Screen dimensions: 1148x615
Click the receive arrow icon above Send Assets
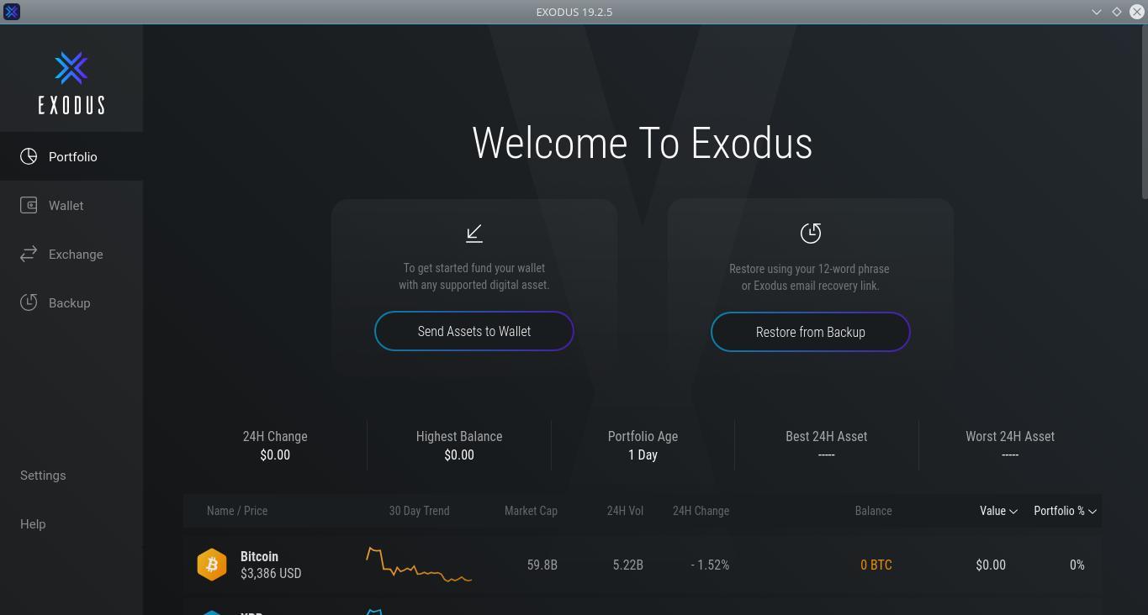pos(474,233)
